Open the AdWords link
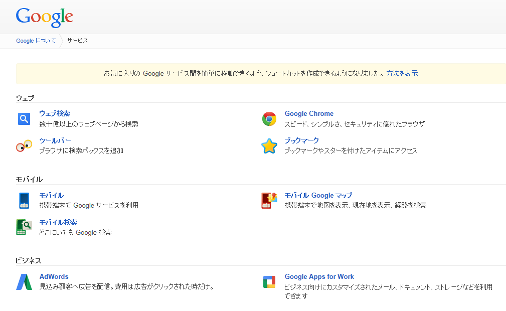This screenshot has height=311, width=506. 54,276
